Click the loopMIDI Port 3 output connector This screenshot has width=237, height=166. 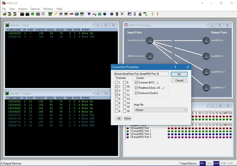tap(207, 87)
